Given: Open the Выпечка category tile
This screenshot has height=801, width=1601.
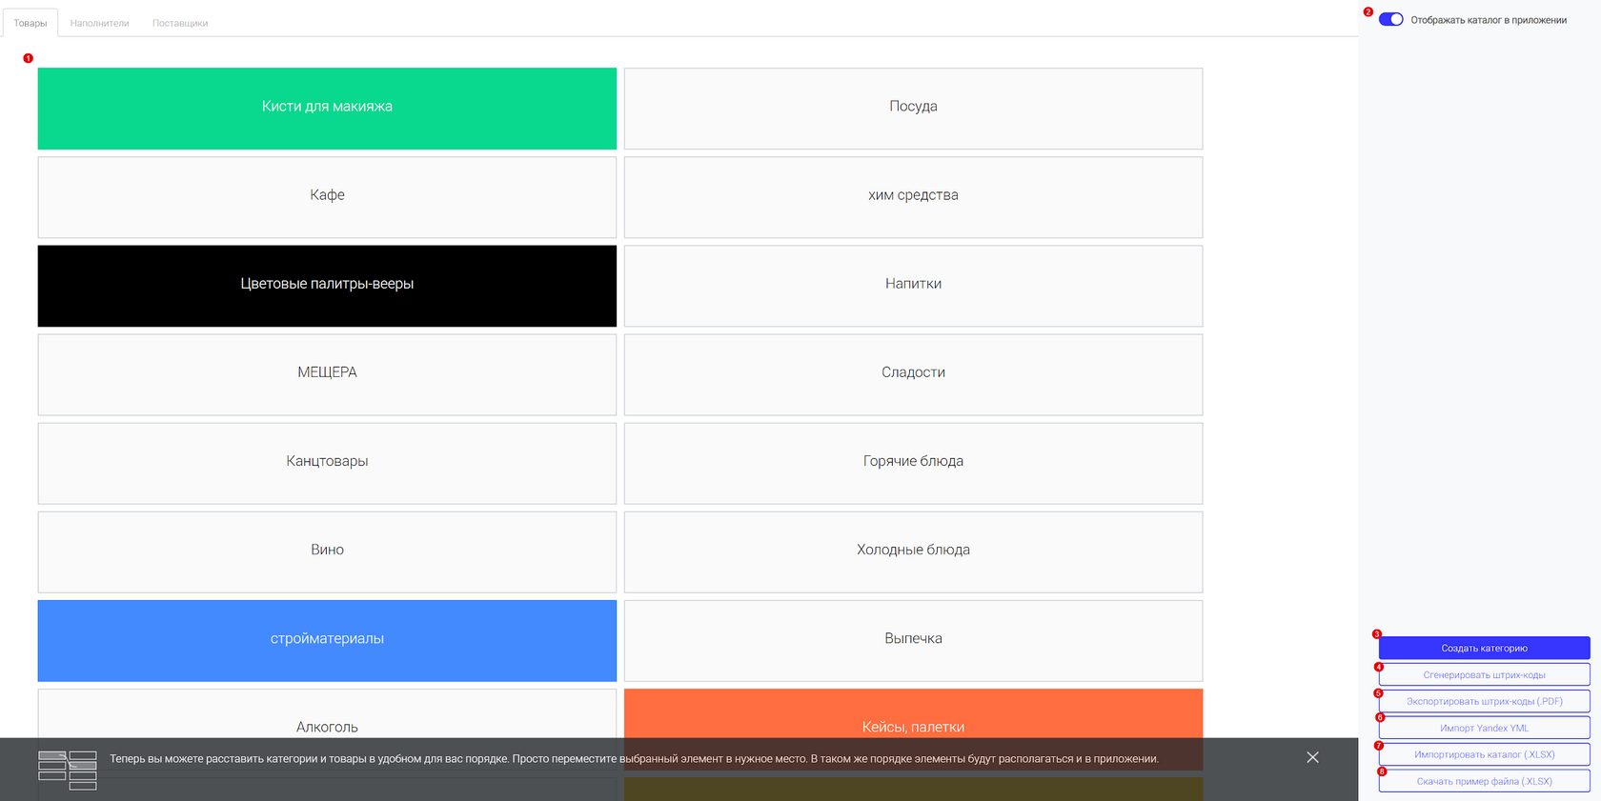Looking at the screenshot, I should coord(913,640).
